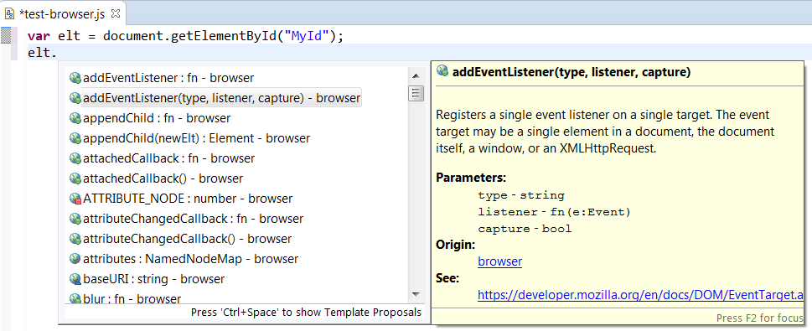Close the test-browser.js tab
Screen dimensions: 812x331
click(116, 13)
